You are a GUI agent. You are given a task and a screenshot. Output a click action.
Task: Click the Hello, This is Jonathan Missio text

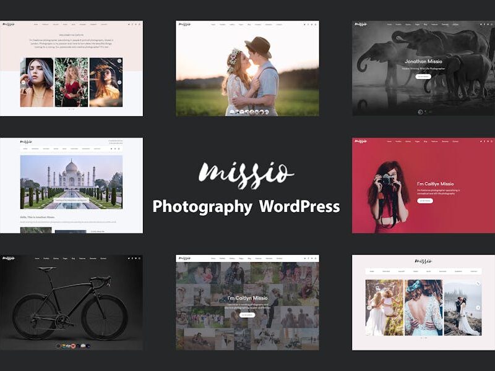pyautogui.click(x=37, y=217)
